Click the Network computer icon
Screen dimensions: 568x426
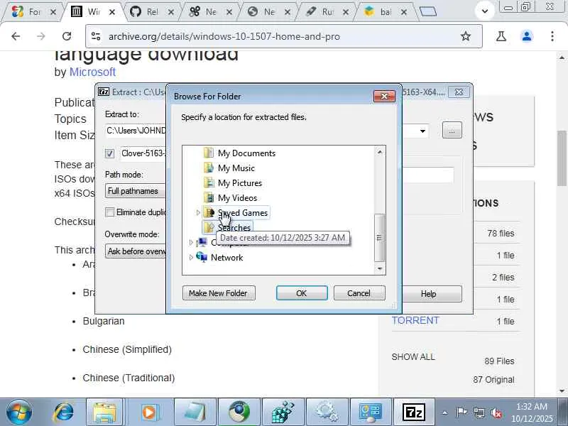(x=202, y=257)
